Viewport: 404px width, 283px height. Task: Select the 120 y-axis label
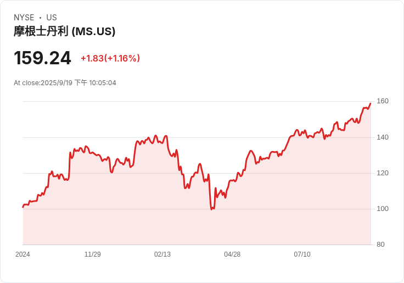tap(383, 173)
